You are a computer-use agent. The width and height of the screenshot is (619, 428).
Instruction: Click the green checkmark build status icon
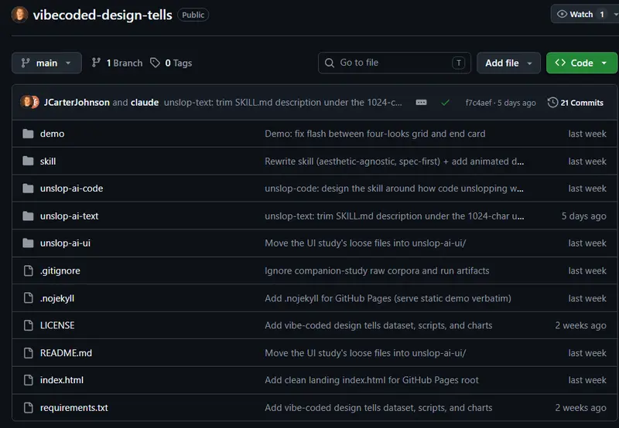tap(446, 103)
